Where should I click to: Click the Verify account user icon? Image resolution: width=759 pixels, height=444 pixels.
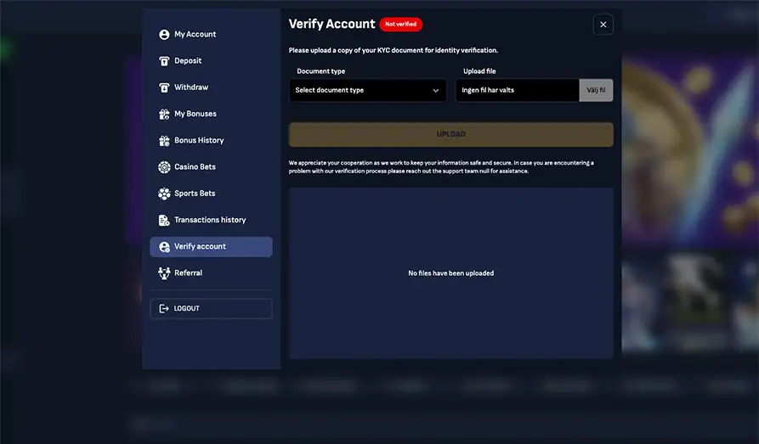(164, 247)
